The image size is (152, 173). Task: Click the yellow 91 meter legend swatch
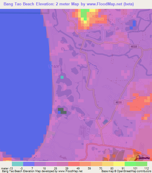[x=119, y=164]
